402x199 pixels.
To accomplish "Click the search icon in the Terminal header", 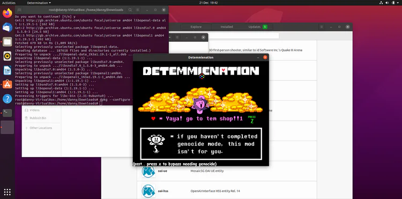I will [130, 10].
